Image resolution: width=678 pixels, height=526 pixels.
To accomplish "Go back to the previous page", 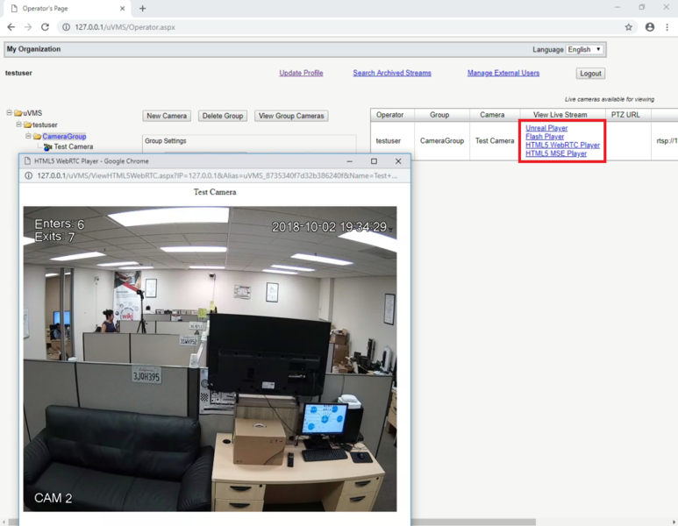I will pos(11,27).
